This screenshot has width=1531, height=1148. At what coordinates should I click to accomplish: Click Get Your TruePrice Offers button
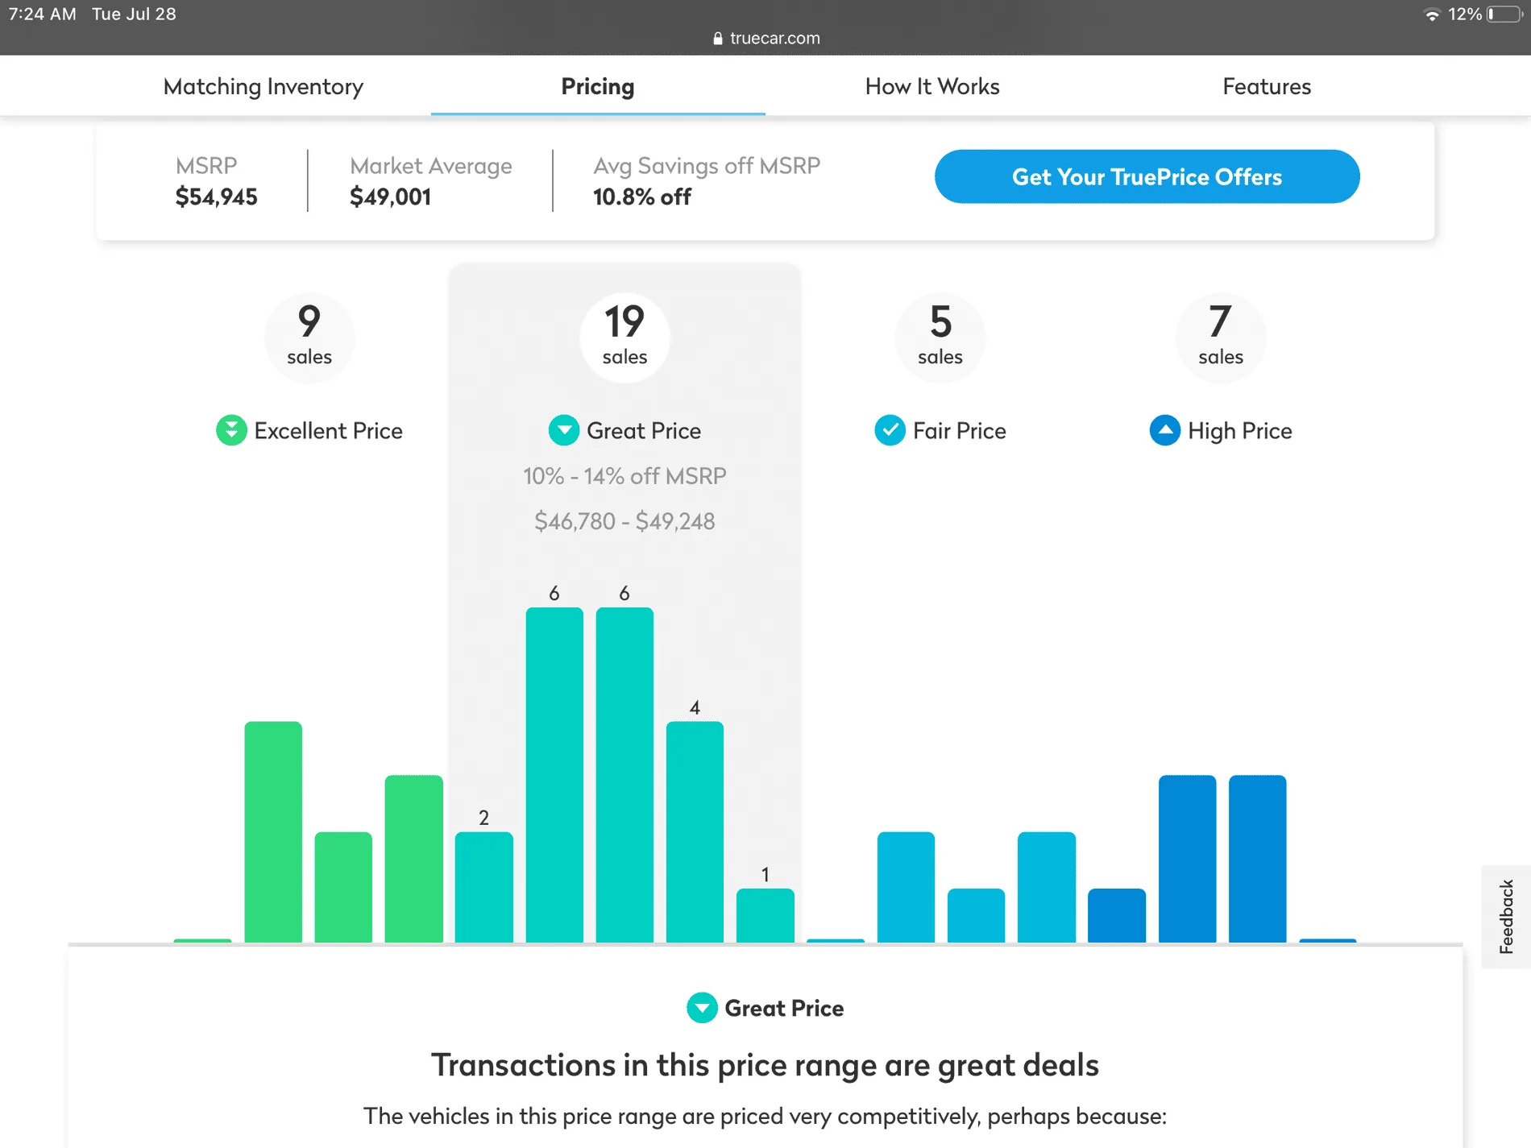pos(1147,176)
